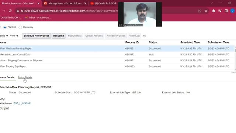Viewport: 236px width, 133px height.
Task: Select the Flat List radio button
Action: coord(5,27)
